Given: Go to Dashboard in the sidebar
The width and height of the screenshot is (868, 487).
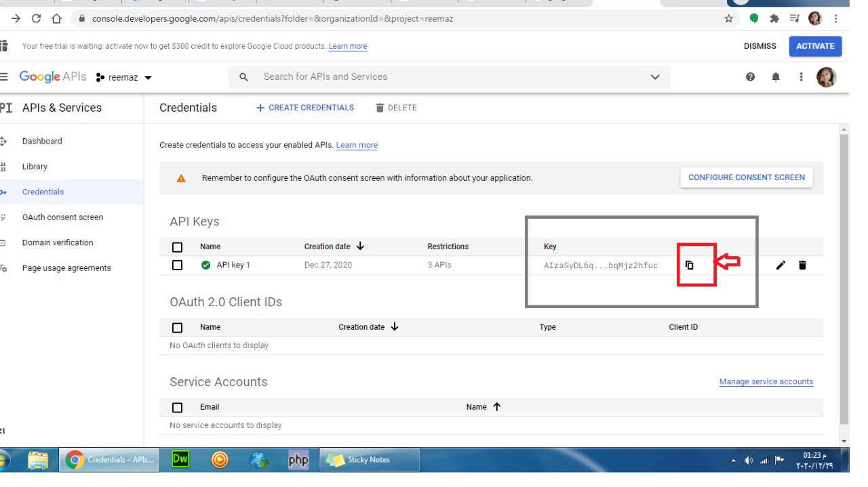Looking at the screenshot, I should tap(42, 141).
